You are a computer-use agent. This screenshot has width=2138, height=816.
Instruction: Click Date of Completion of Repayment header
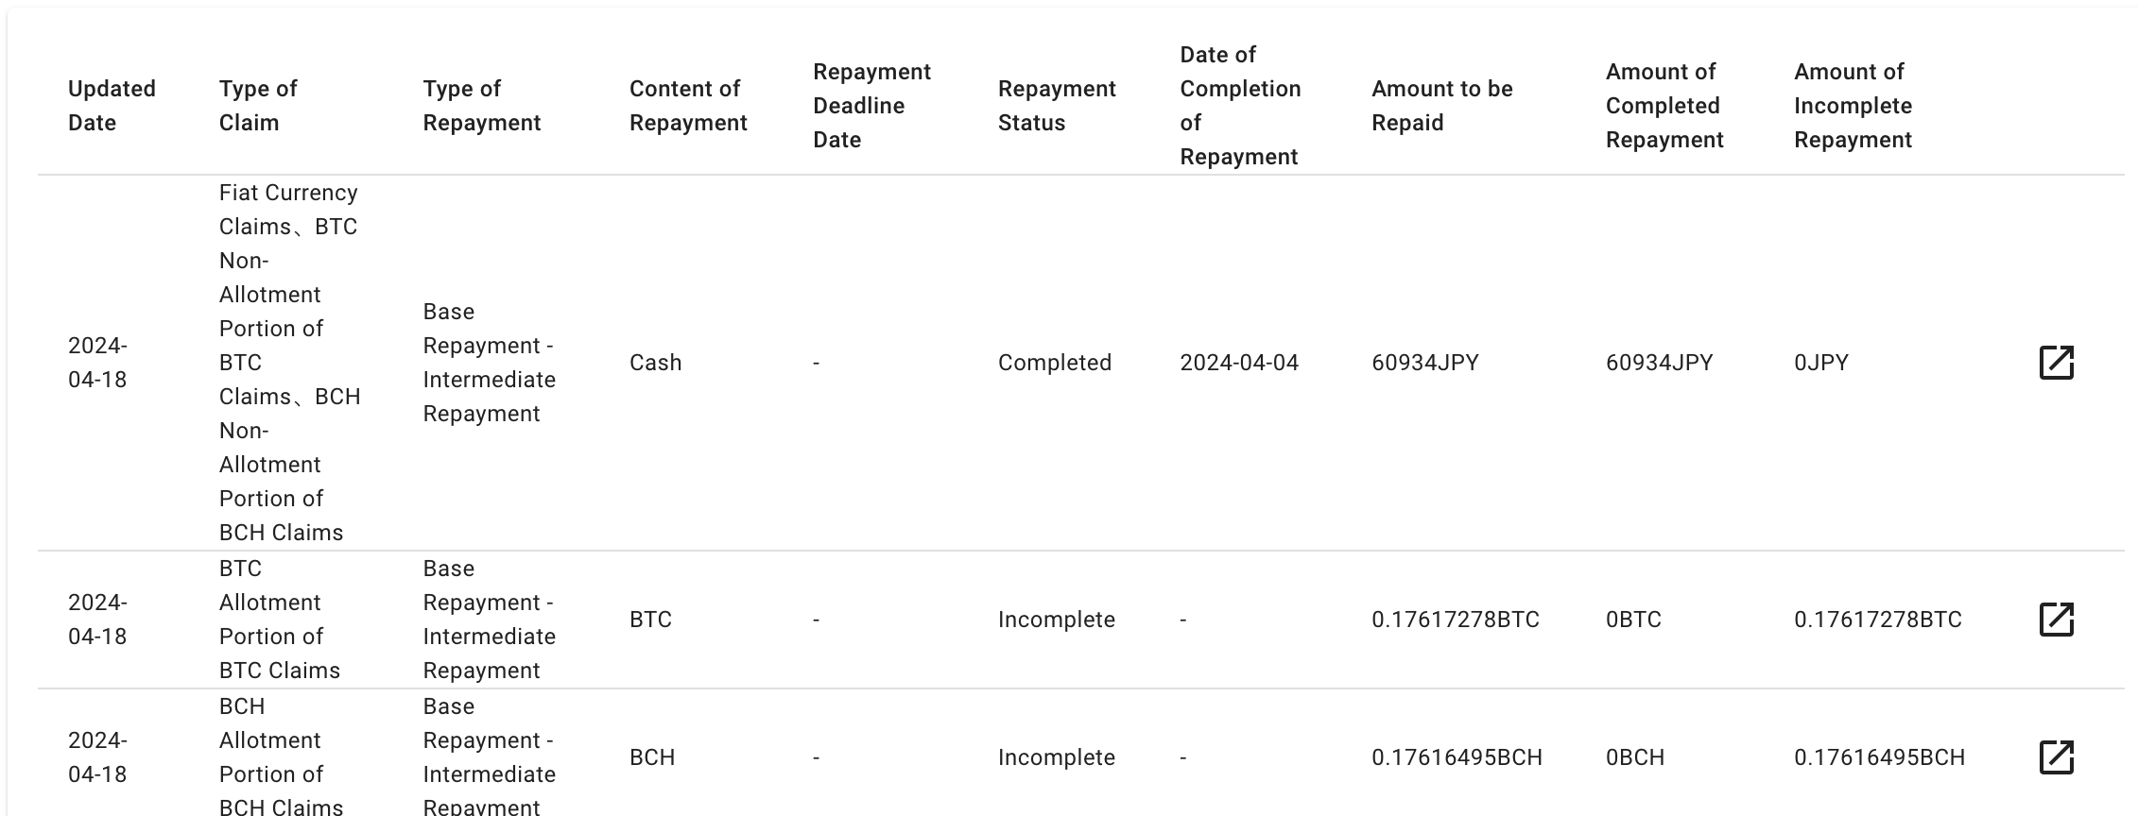pyautogui.click(x=1240, y=106)
